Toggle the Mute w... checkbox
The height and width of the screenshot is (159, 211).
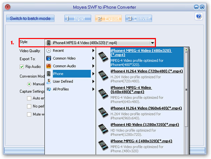(x=29, y=114)
